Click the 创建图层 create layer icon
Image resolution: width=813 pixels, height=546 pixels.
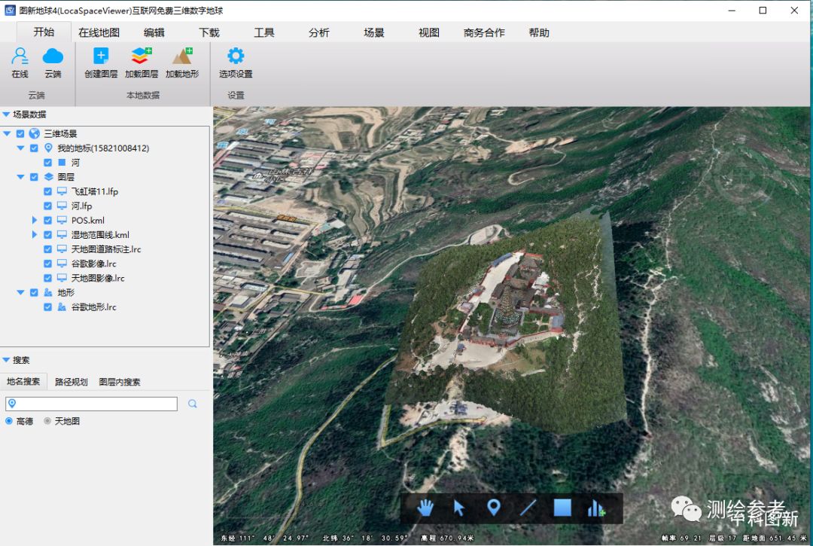[101, 57]
